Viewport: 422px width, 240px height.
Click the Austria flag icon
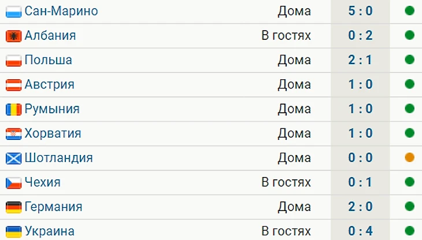[x=13, y=85]
